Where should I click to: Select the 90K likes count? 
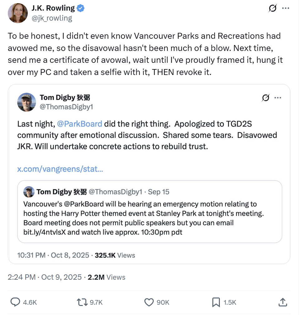[x=162, y=302]
